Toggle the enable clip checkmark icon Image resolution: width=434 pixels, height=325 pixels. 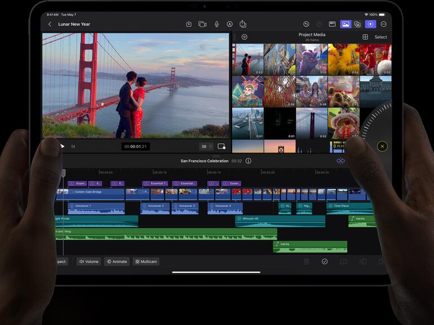click(x=325, y=261)
